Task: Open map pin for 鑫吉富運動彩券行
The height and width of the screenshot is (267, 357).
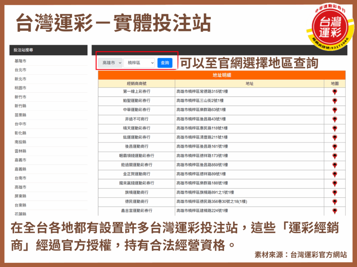Action: tap(334, 211)
